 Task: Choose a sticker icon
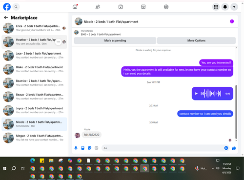[89, 148]
